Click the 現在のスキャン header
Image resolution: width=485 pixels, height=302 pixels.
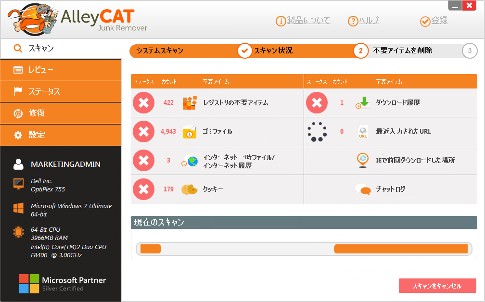click(x=304, y=223)
